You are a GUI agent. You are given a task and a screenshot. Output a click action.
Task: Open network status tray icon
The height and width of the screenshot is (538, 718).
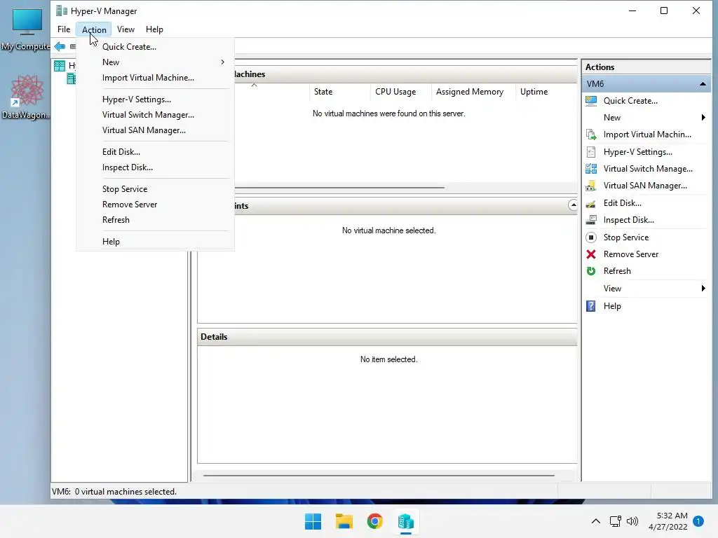[x=616, y=521]
